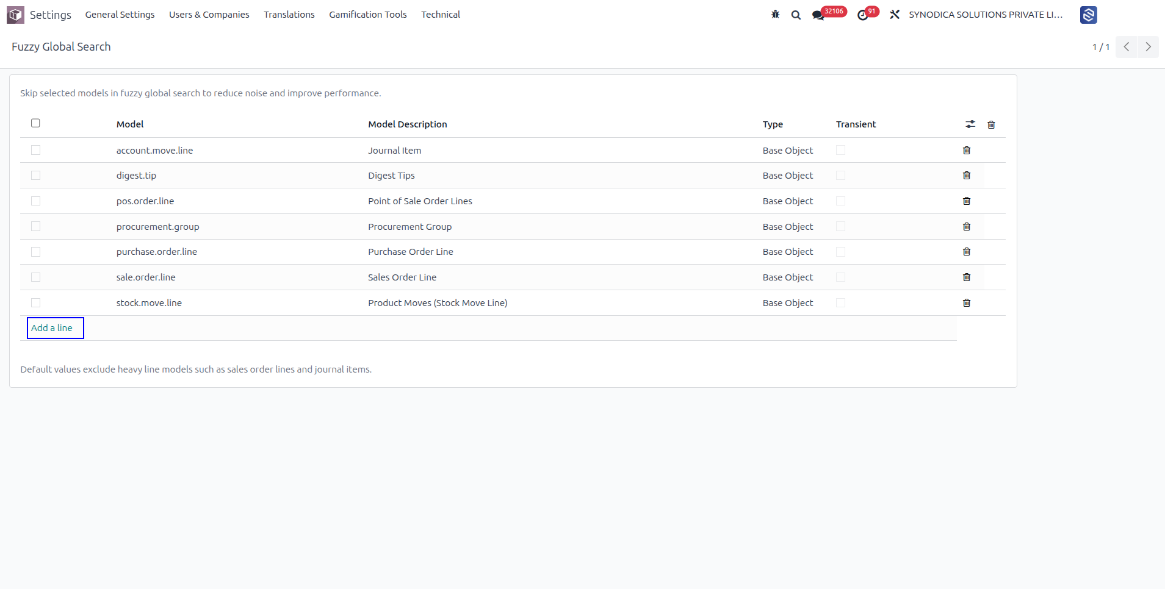Toggle Transient checkbox for sale.order.line
The height and width of the screenshot is (589, 1165).
click(840, 277)
